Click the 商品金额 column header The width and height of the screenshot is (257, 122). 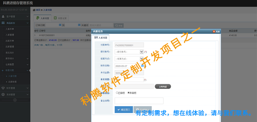point(233,31)
